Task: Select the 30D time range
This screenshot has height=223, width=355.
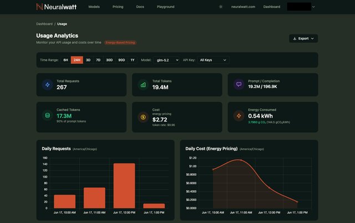Action: click(109, 60)
